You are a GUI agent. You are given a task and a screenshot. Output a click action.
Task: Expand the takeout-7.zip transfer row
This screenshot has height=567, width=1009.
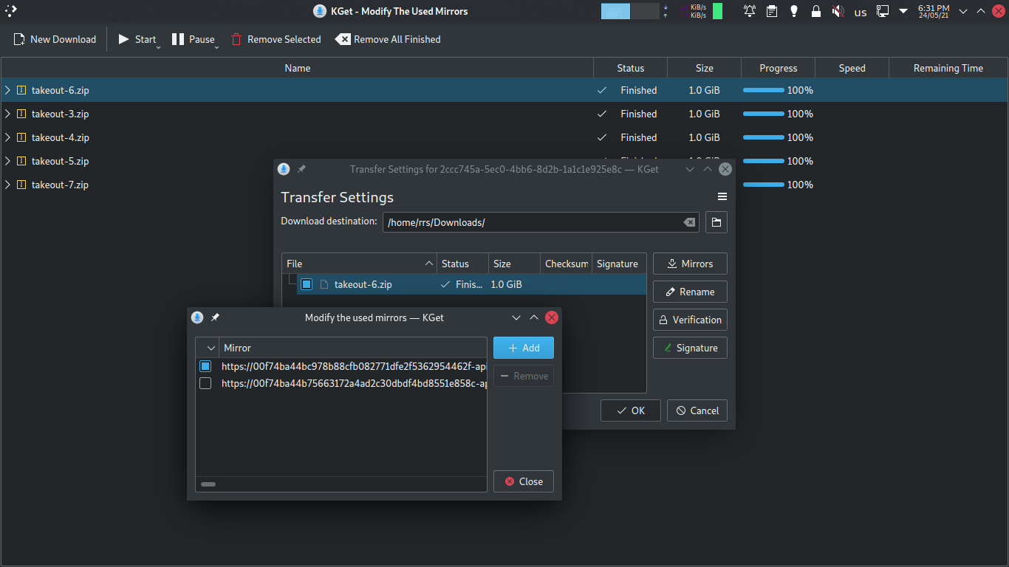tap(7, 185)
